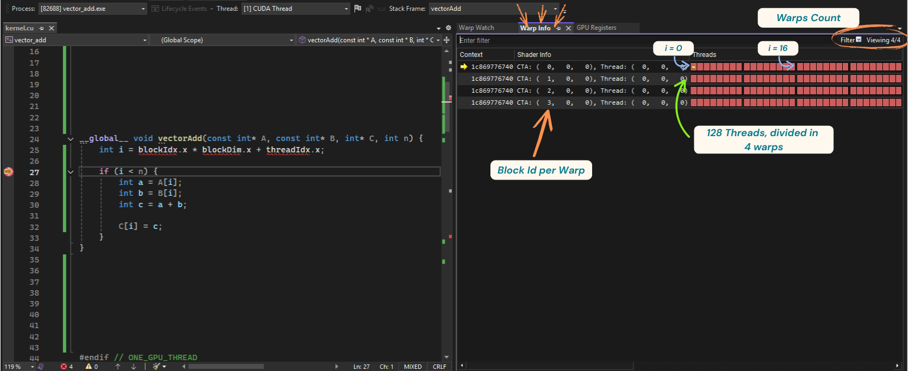Click the breakpoint marker on line 27

(x=8, y=172)
